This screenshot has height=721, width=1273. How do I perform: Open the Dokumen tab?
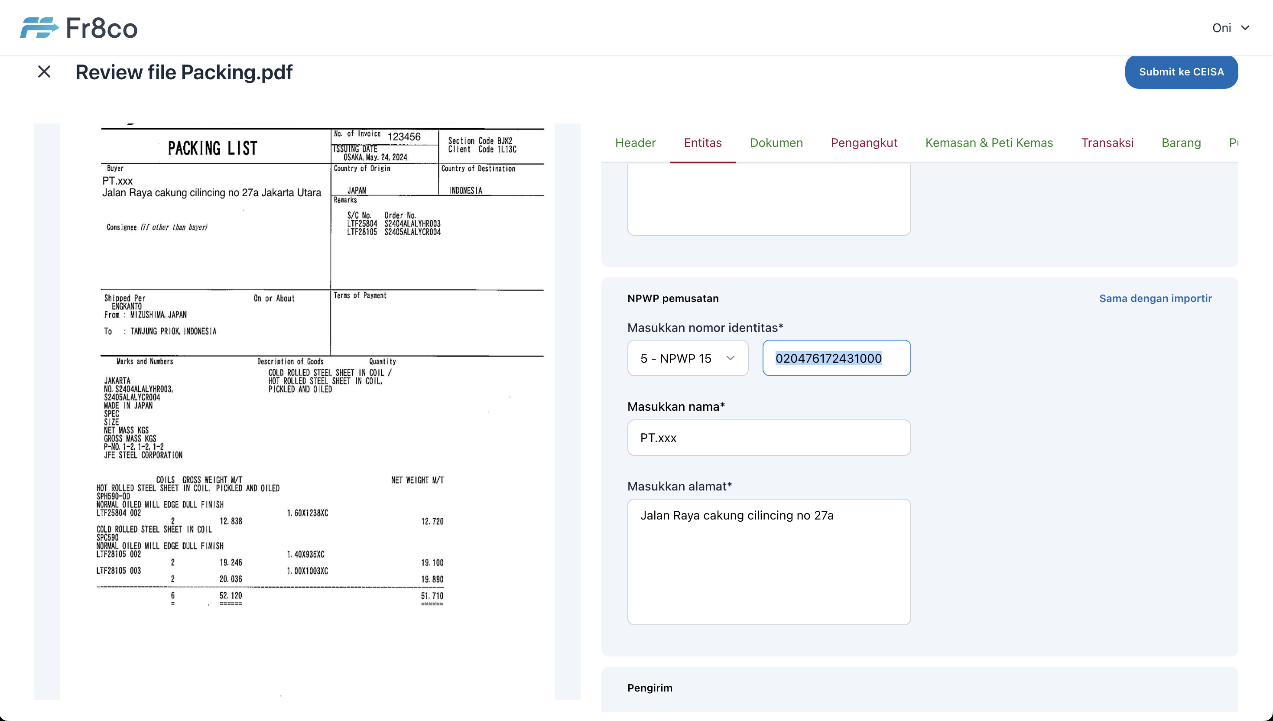click(776, 143)
